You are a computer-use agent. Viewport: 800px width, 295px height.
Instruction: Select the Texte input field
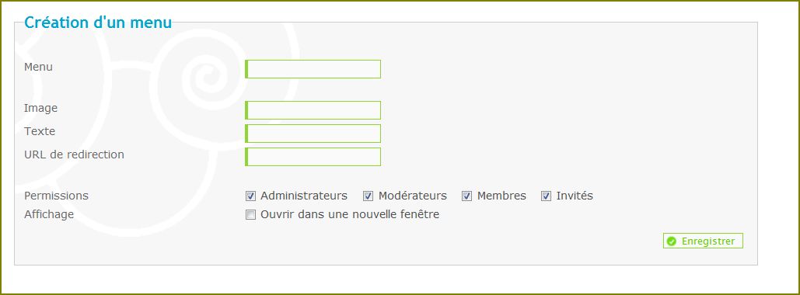pyautogui.click(x=313, y=134)
